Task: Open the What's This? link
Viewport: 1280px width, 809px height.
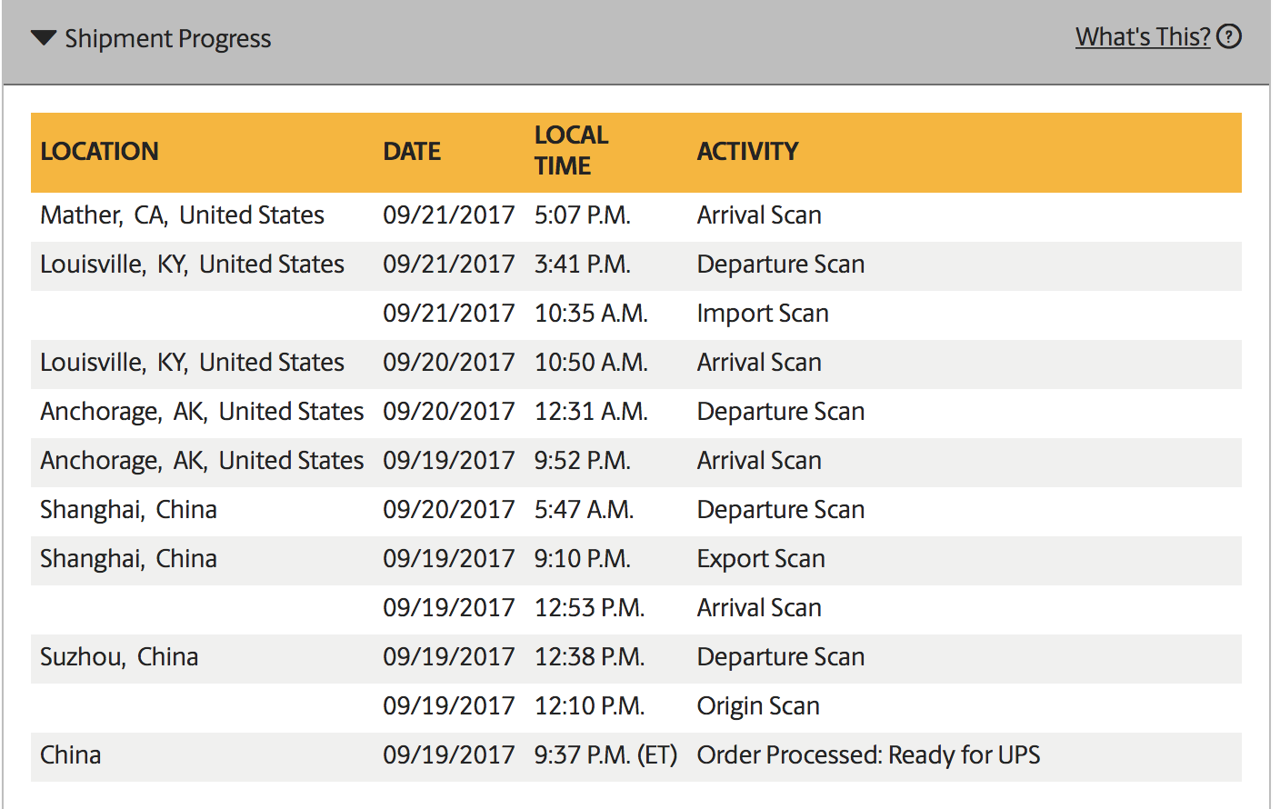Action: 1143,36
